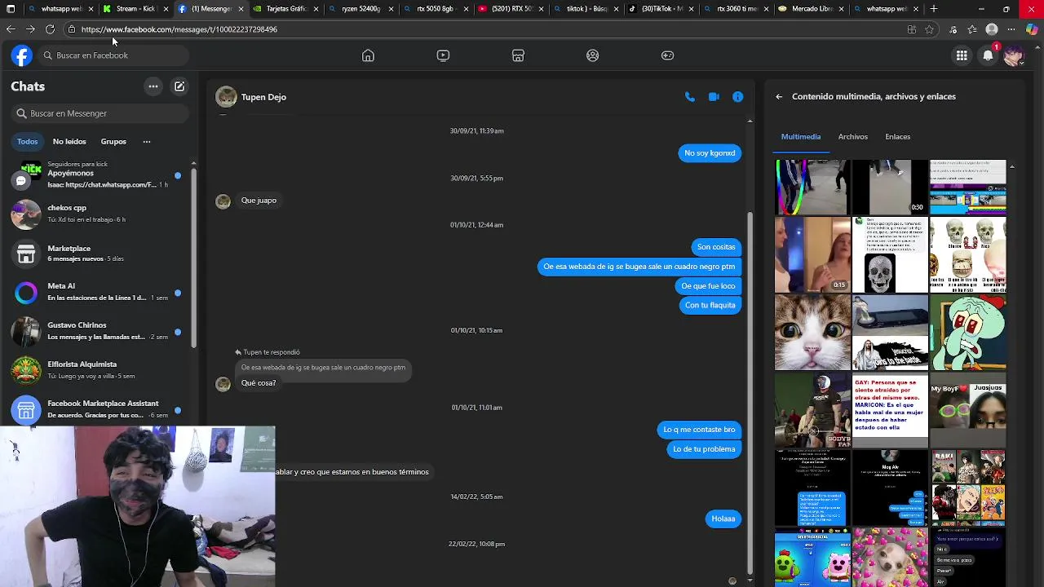This screenshot has height=587, width=1044.
Task: Switch to the Stream - Kick browser tab
Action: (135, 9)
